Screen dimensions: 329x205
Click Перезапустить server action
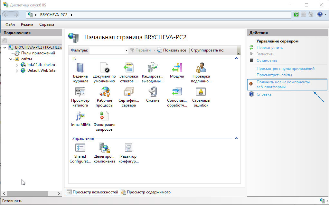pos(269,48)
